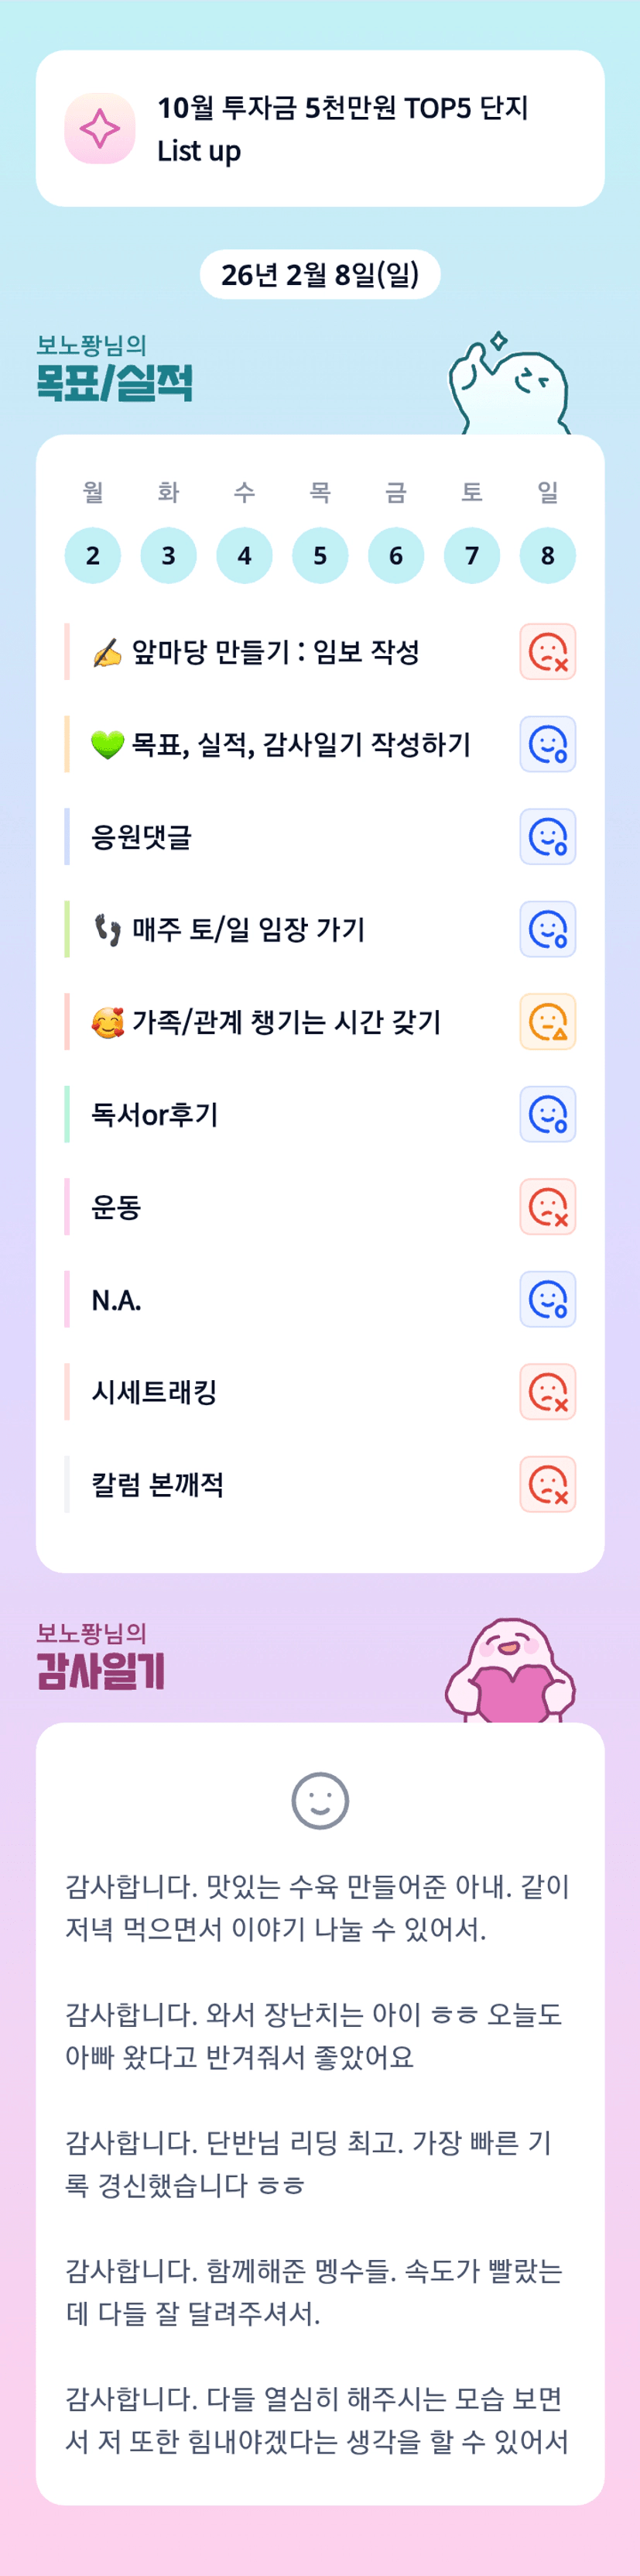The height and width of the screenshot is (2576, 640).
Task: Click status icon for 독서or후기
Action: point(547,1114)
